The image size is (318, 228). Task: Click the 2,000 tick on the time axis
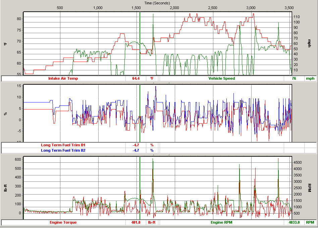pyautogui.click(x=174, y=8)
